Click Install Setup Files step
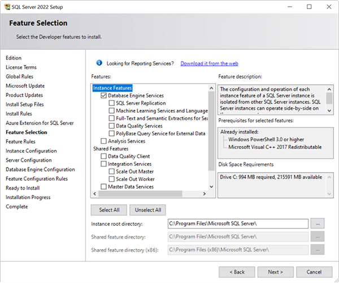The height and width of the screenshot is (283, 339). click(25, 104)
